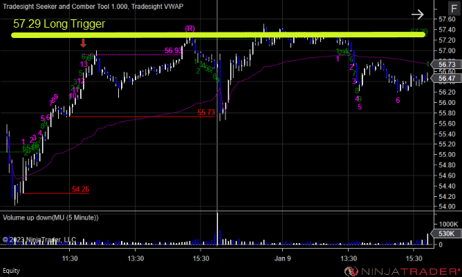Click the 54.00 price axis label

447,207
